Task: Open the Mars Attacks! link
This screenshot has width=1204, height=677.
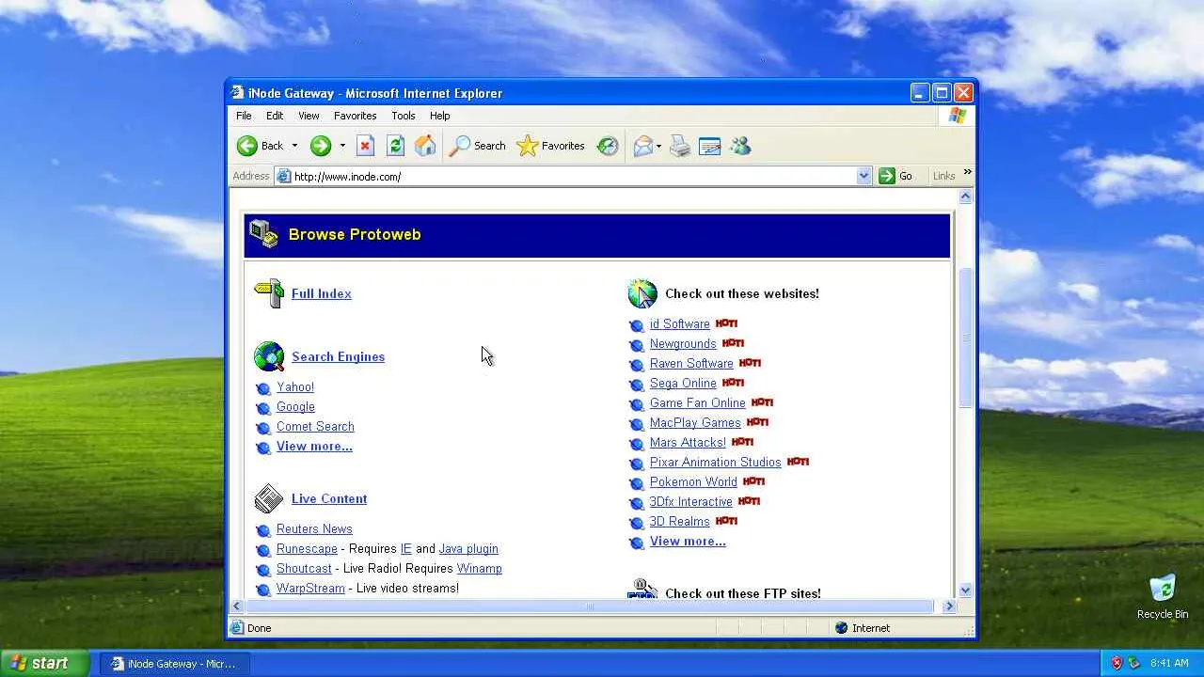Action: [688, 443]
